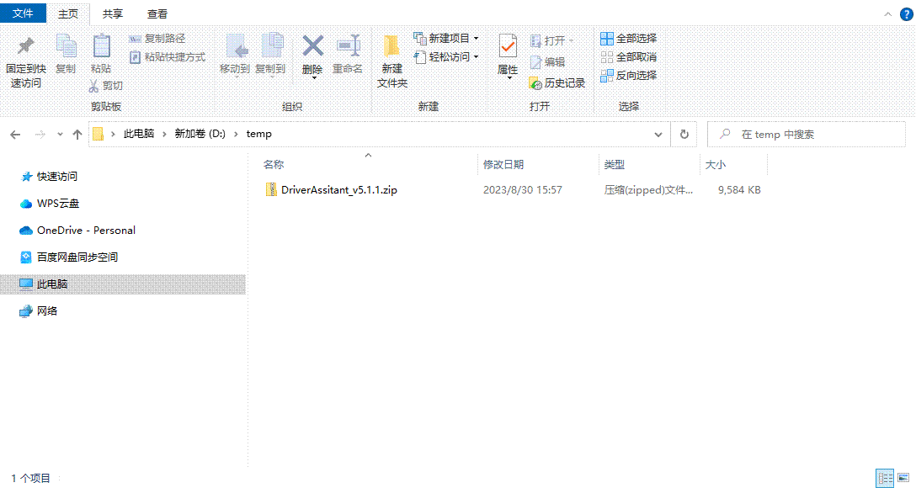Click 全部选择 in the ribbon

629,39
